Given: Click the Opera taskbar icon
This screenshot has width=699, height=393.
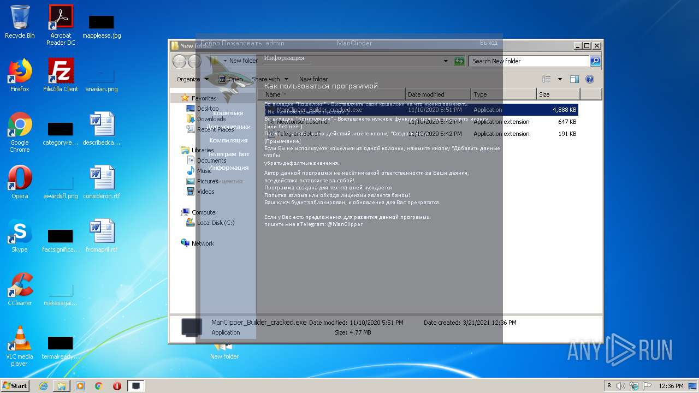Looking at the screenshot, I should pyautogui.click(x=117, y=386).
